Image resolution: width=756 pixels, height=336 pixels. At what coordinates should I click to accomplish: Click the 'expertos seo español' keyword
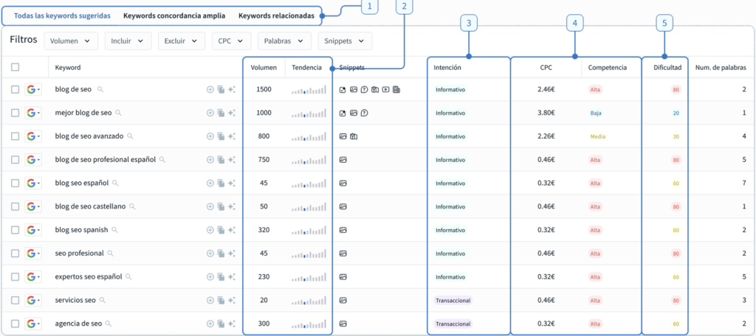pyautogui.click(x=89, y=276)
